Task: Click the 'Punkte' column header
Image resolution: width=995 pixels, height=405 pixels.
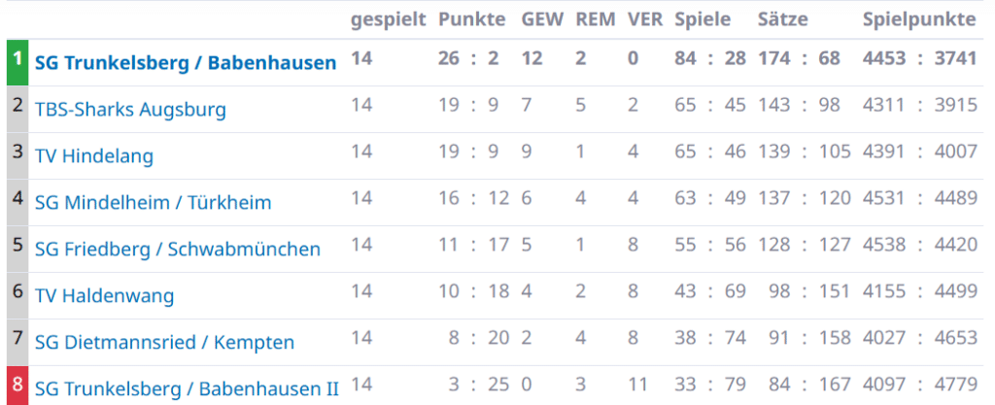Action: coord(471,19)
